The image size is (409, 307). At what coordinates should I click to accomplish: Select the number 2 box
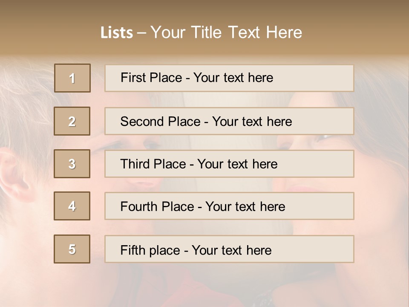[x=72, y=121]
